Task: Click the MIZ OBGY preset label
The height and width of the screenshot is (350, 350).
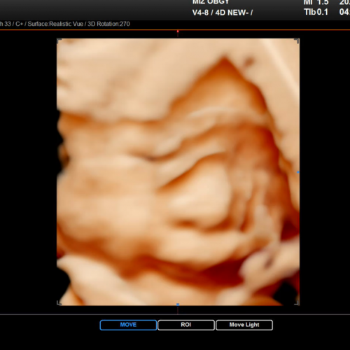Action: coord(211,2)
